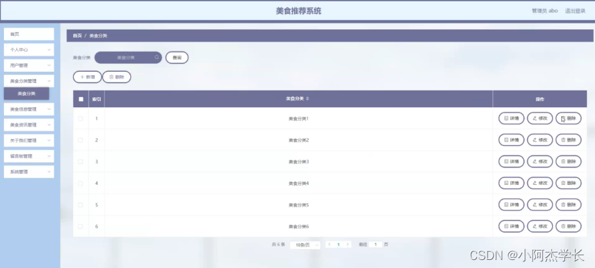Click page number 1 in pagination
This screenshot has width=595, height=268.
point(339,245)
